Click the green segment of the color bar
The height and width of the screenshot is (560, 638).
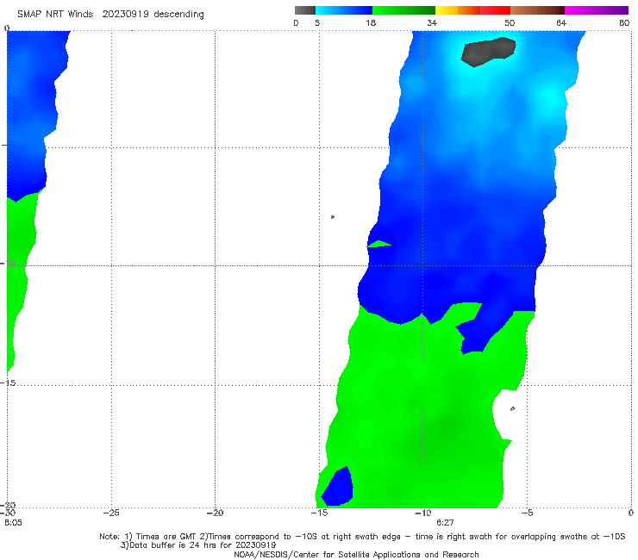click(404, 10)
